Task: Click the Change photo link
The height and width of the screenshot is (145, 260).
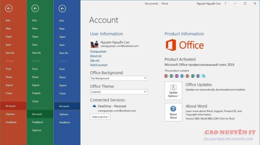Action: click(x=98, y=51)
